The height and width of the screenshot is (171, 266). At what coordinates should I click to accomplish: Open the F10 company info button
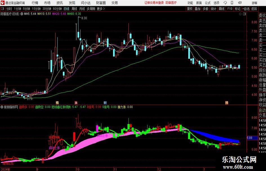[230, 9]
